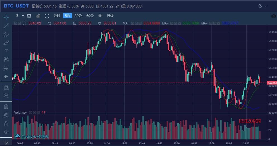Toggle visibility of all drawings with eye icon
The height and width of the screenshot is (146, 277).
(6, 132)
